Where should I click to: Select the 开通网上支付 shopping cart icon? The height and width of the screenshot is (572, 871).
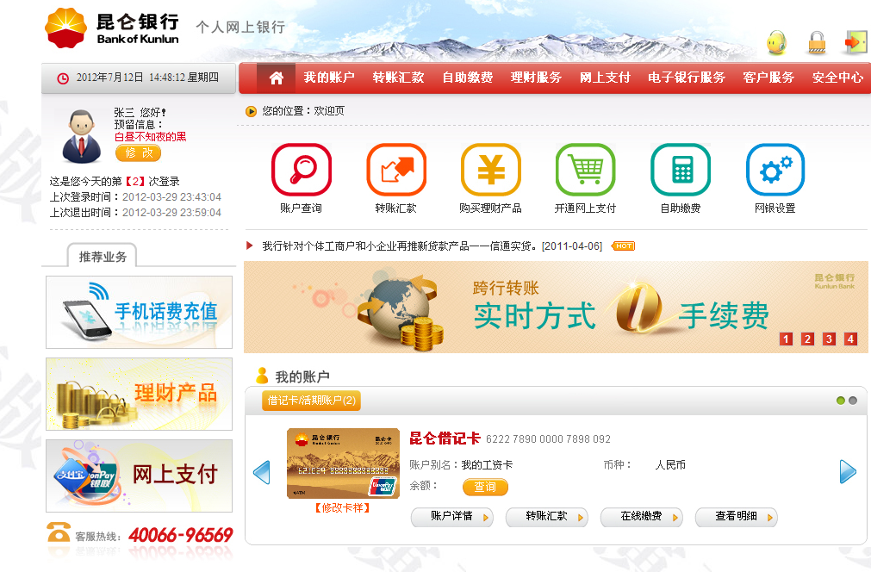pyautogui.click(x=586, y=170)
